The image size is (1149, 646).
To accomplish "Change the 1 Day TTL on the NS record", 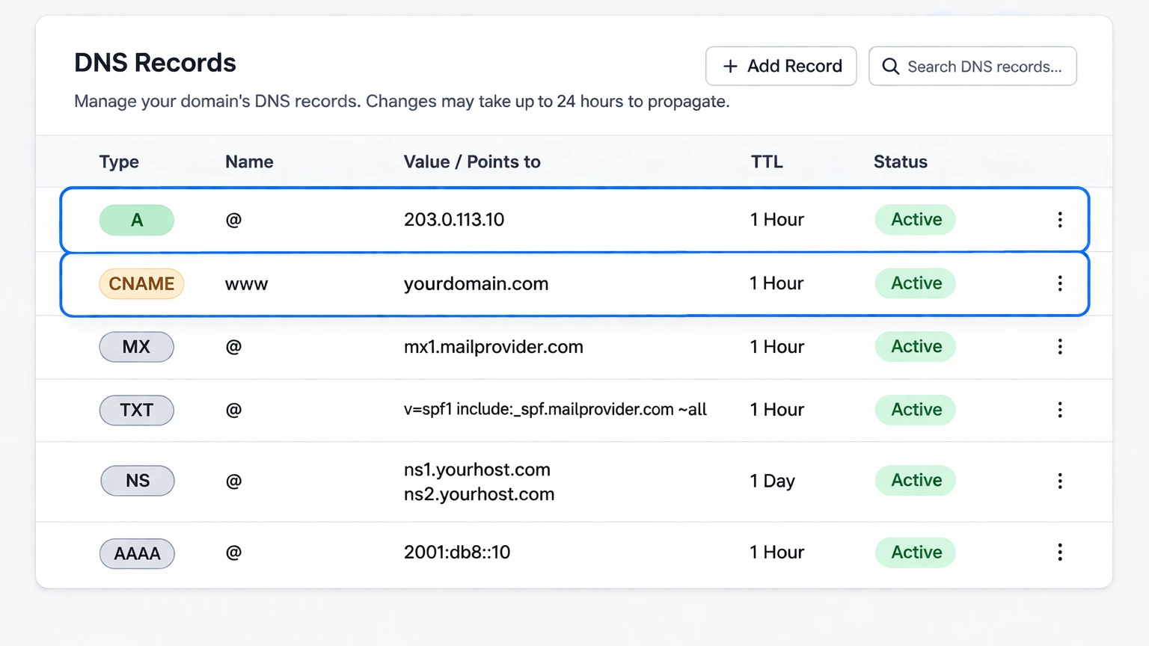I will [x=772, y=481].
